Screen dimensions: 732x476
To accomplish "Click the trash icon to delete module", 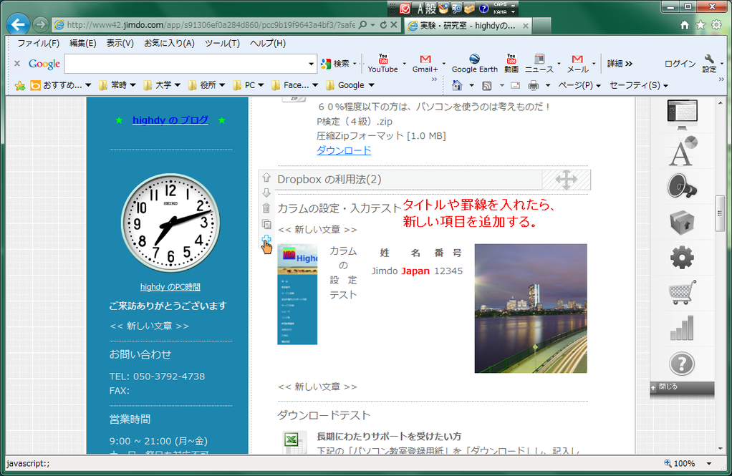I will [266, 208].
